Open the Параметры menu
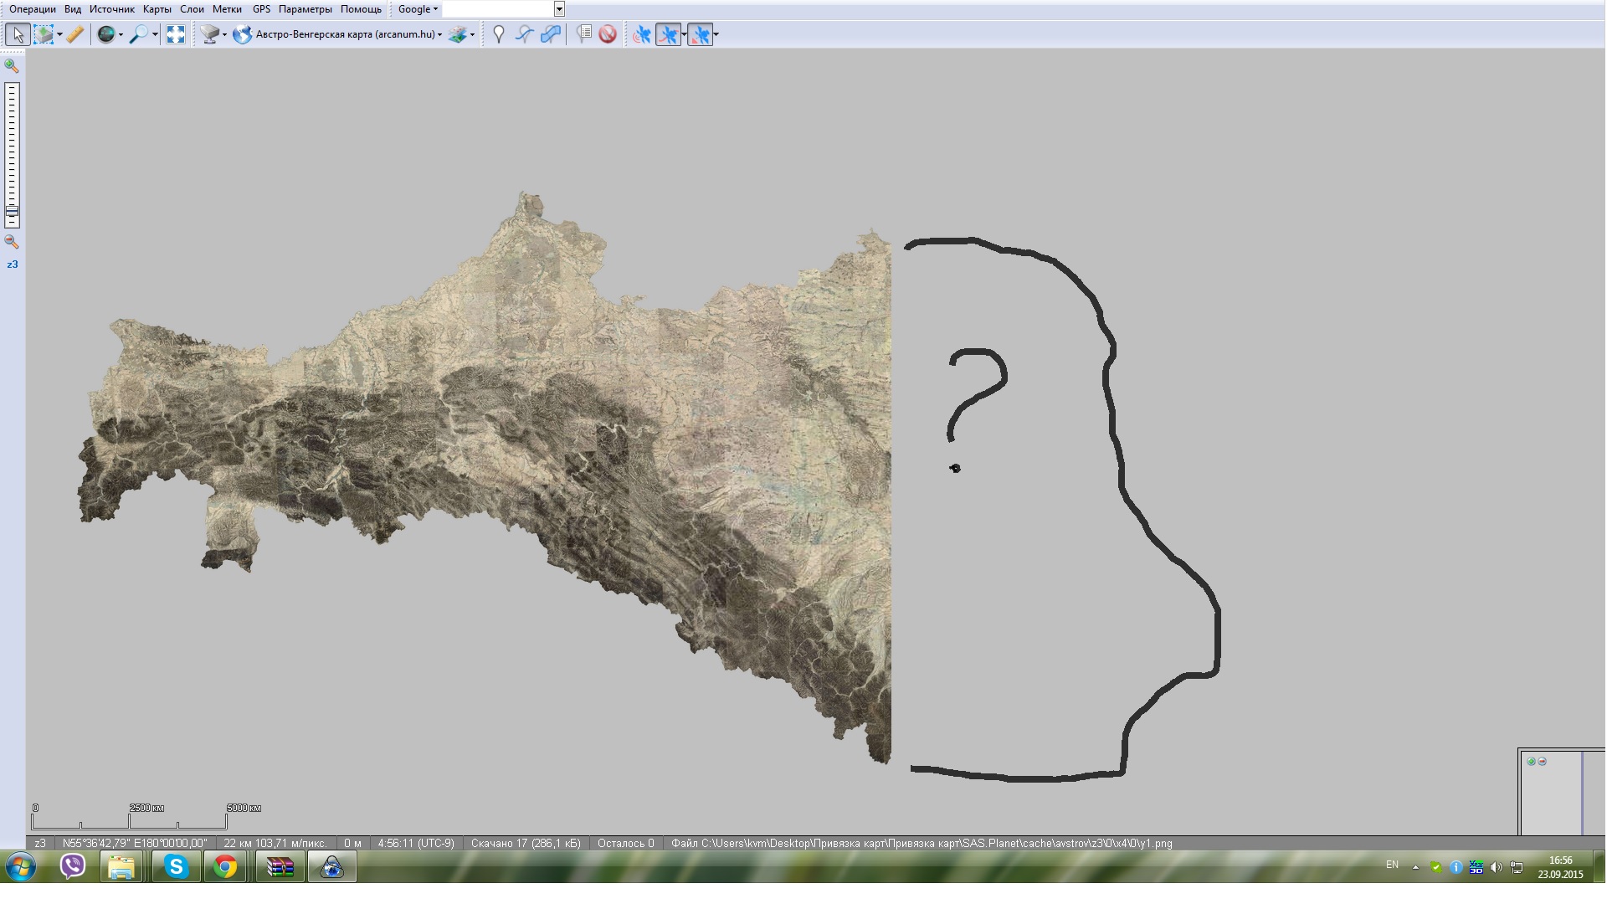Image resolution: width=1607 pixels, height=904 pixels. pos(305,9)
